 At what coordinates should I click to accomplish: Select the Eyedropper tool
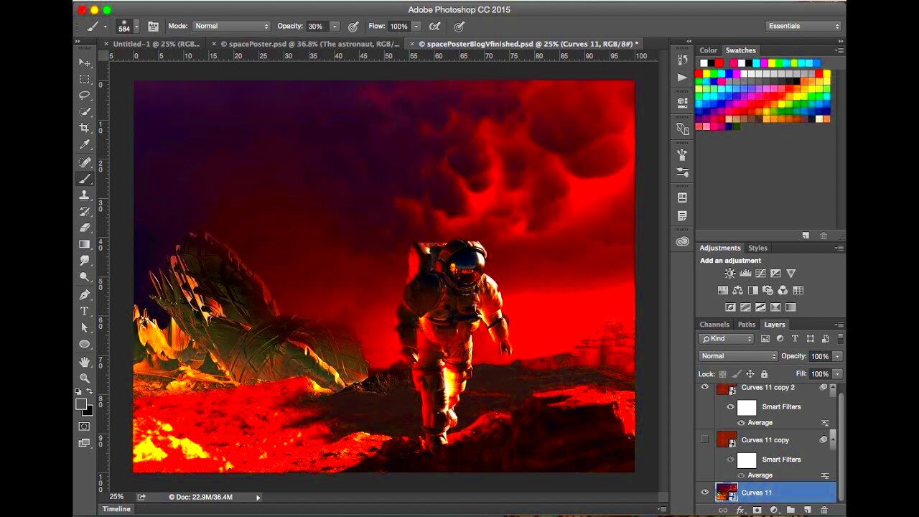85,145
